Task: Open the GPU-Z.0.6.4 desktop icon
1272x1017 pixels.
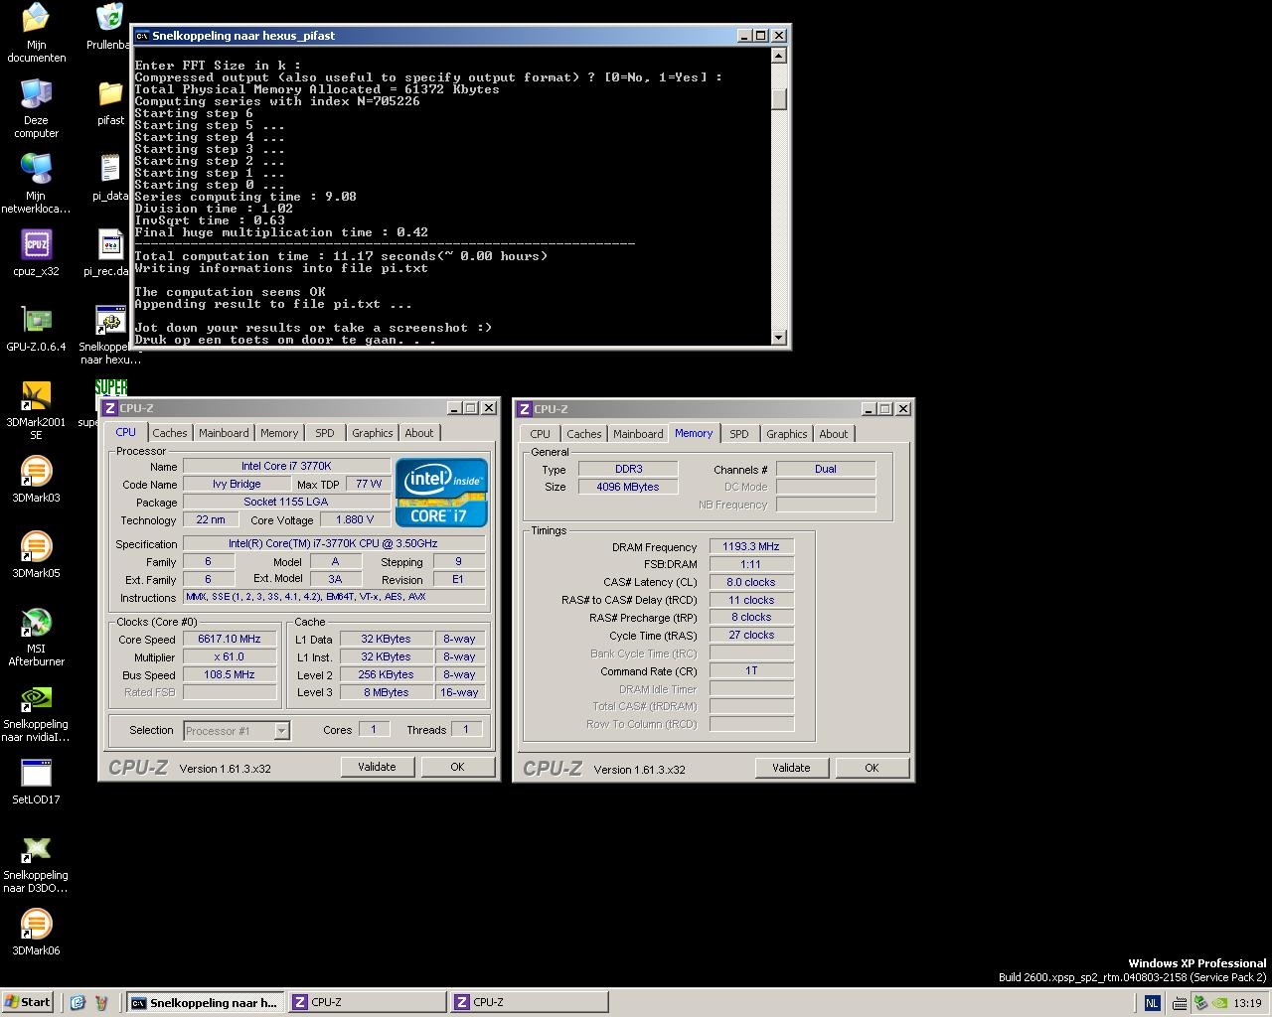Action: 36,321
